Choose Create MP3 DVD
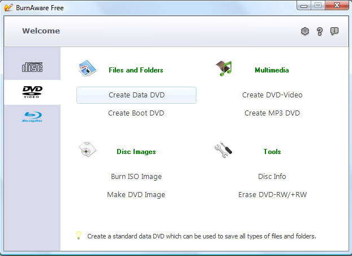Image resolution: width=352 pixels, height=256 pixels. [x=272, y=113]
